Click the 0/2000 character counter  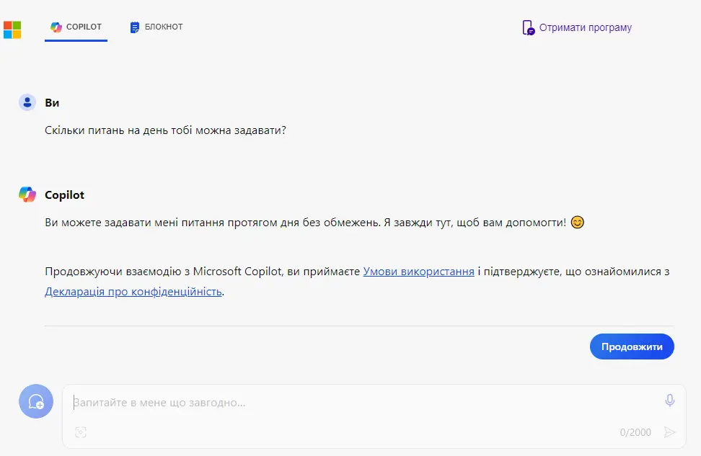click(x=635, y=432)
